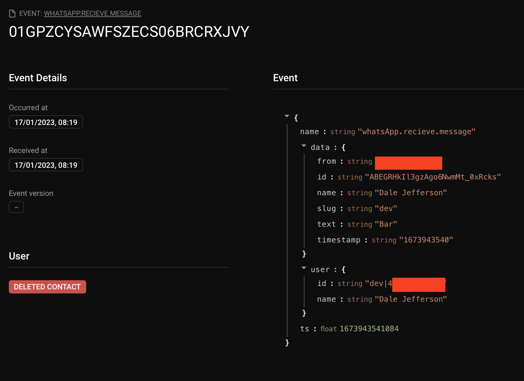The width and height of the screenshot is (524, 381).
Task: Click the DELETED CONTACT badge
Action: pos(47,287)
